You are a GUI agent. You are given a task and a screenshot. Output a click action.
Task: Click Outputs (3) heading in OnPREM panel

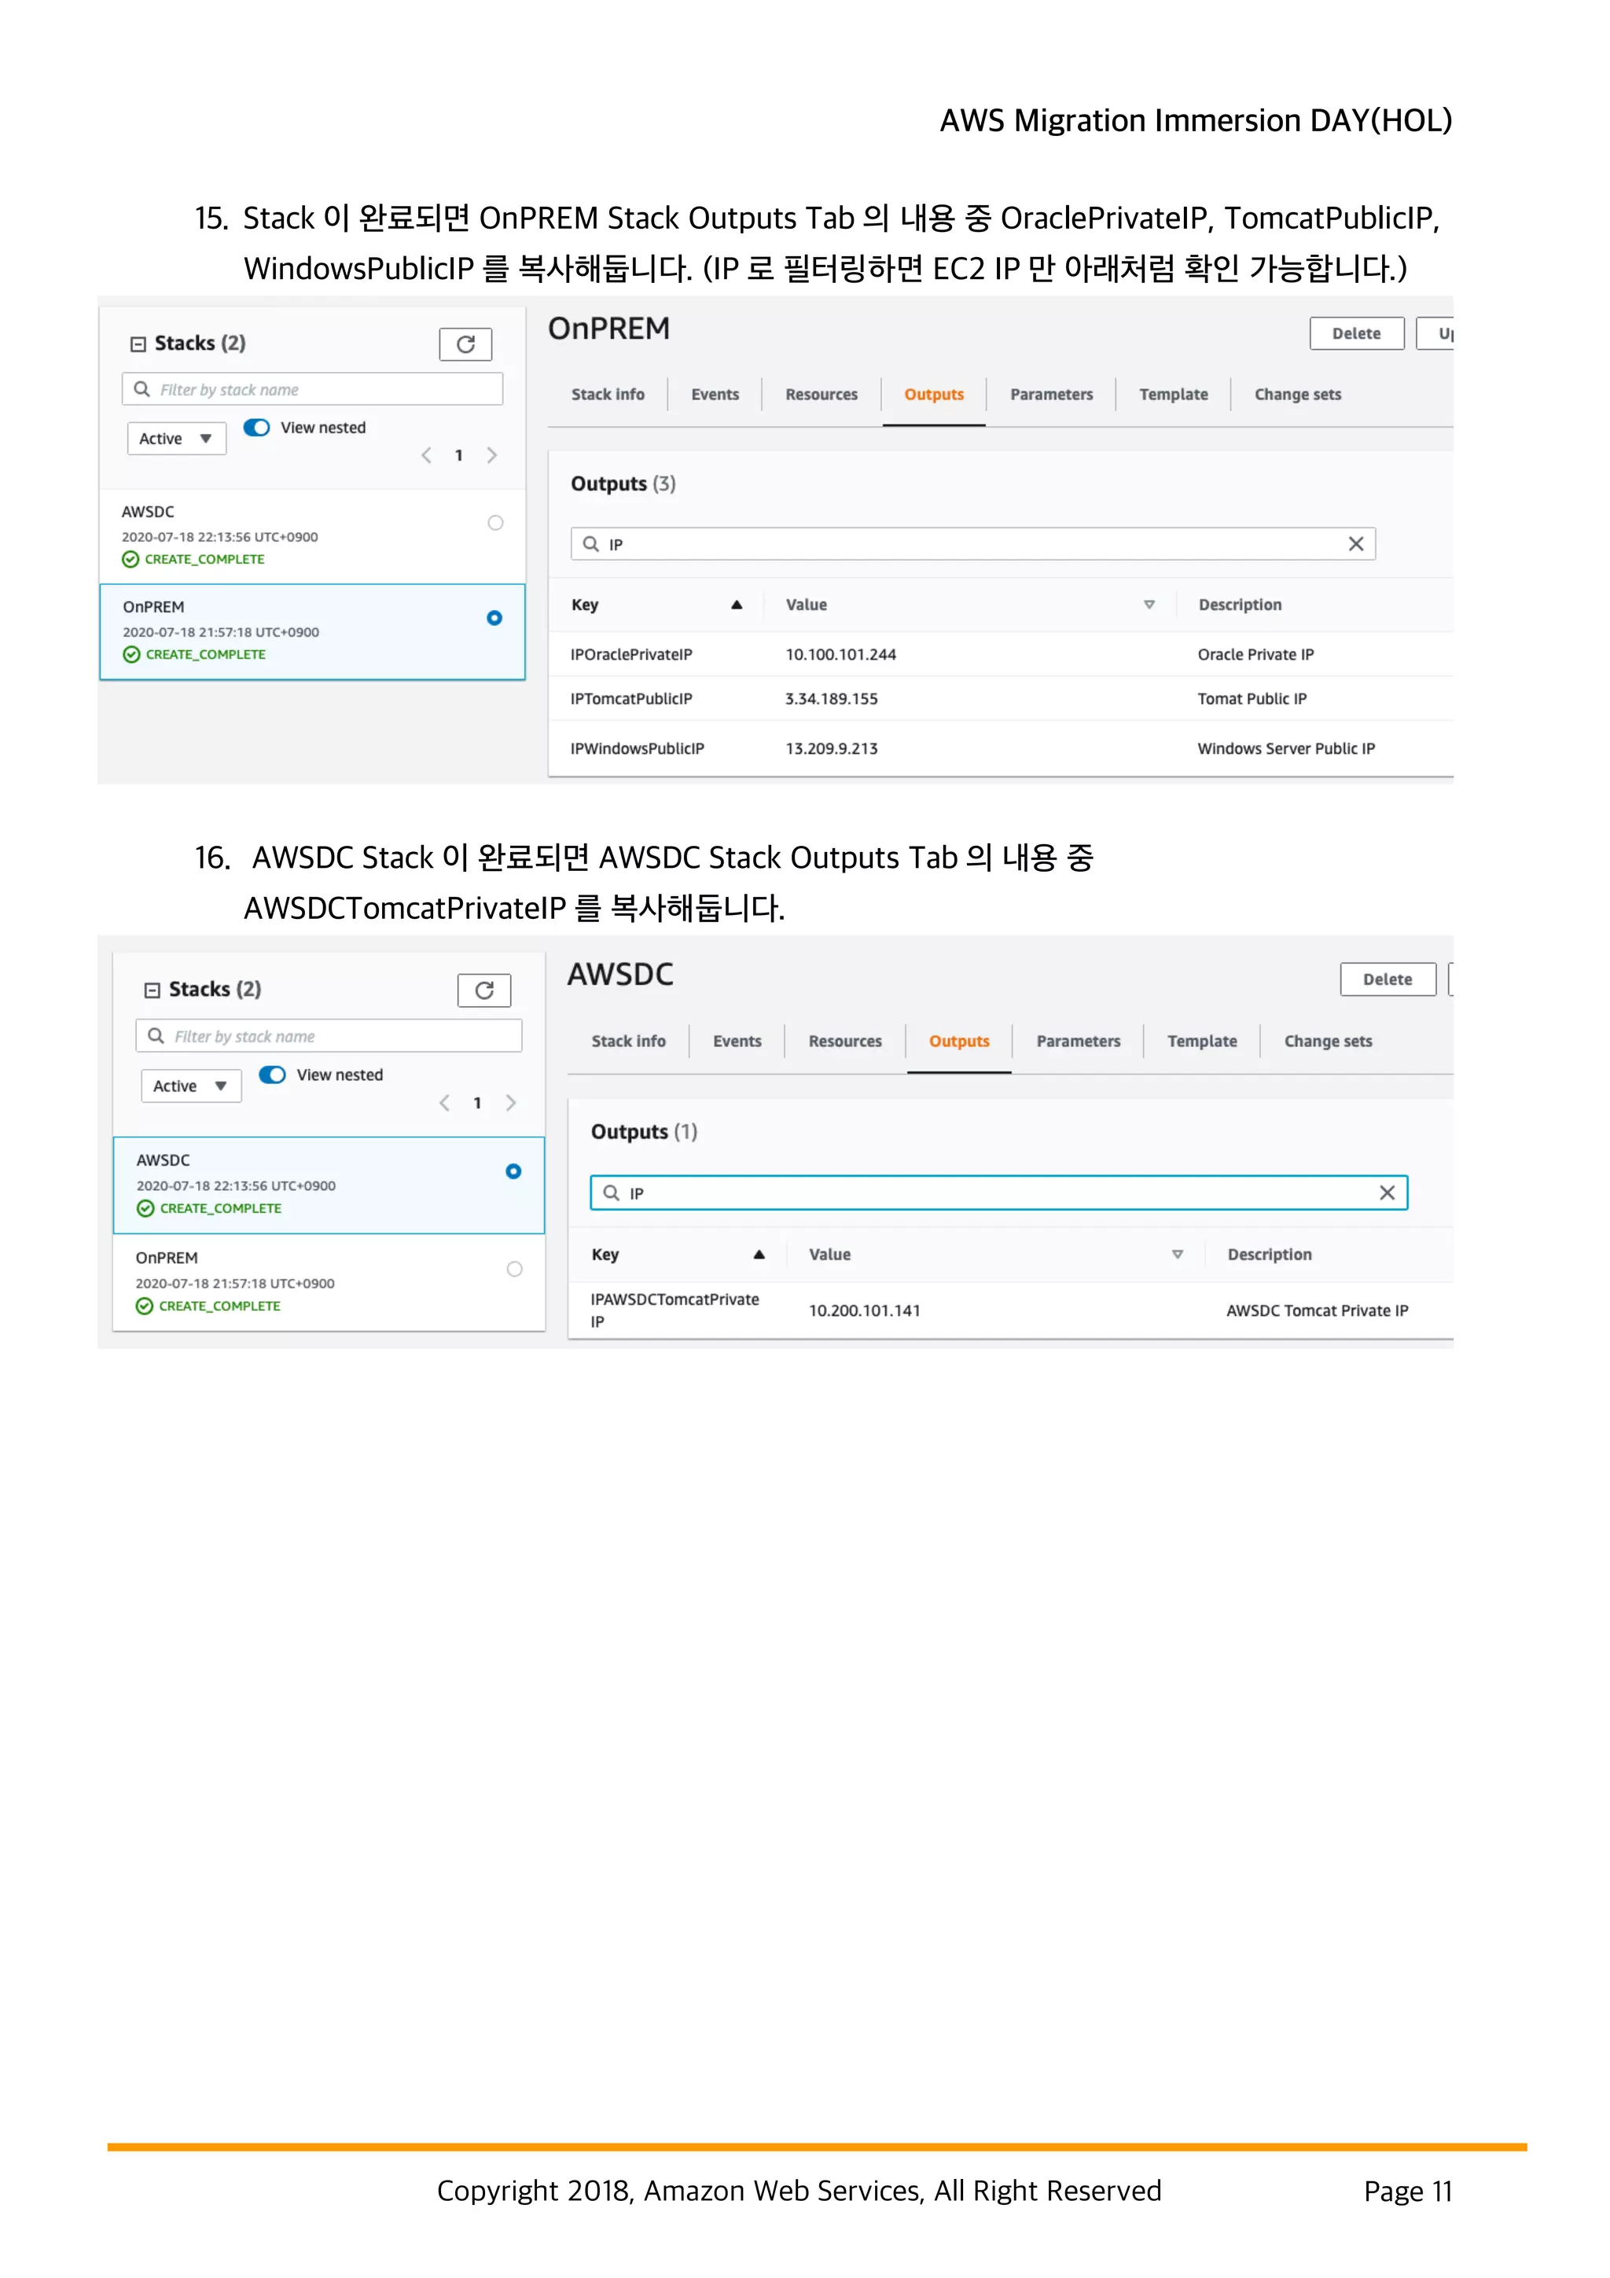pos(623,484)
